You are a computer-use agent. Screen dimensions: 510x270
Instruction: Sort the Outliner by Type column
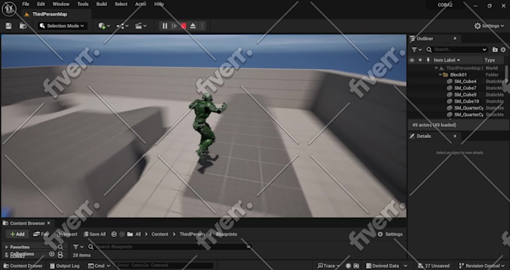(490, 60)
